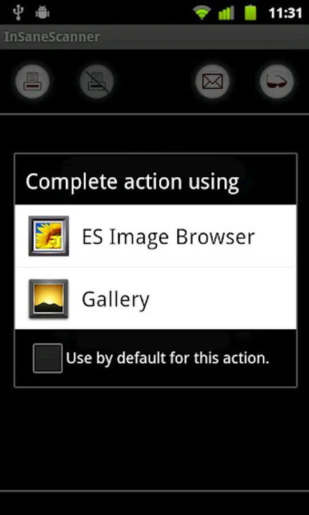Tap the 'Complete action using' header
This screenshot has width=309, height=515.
tap(132, 181)
